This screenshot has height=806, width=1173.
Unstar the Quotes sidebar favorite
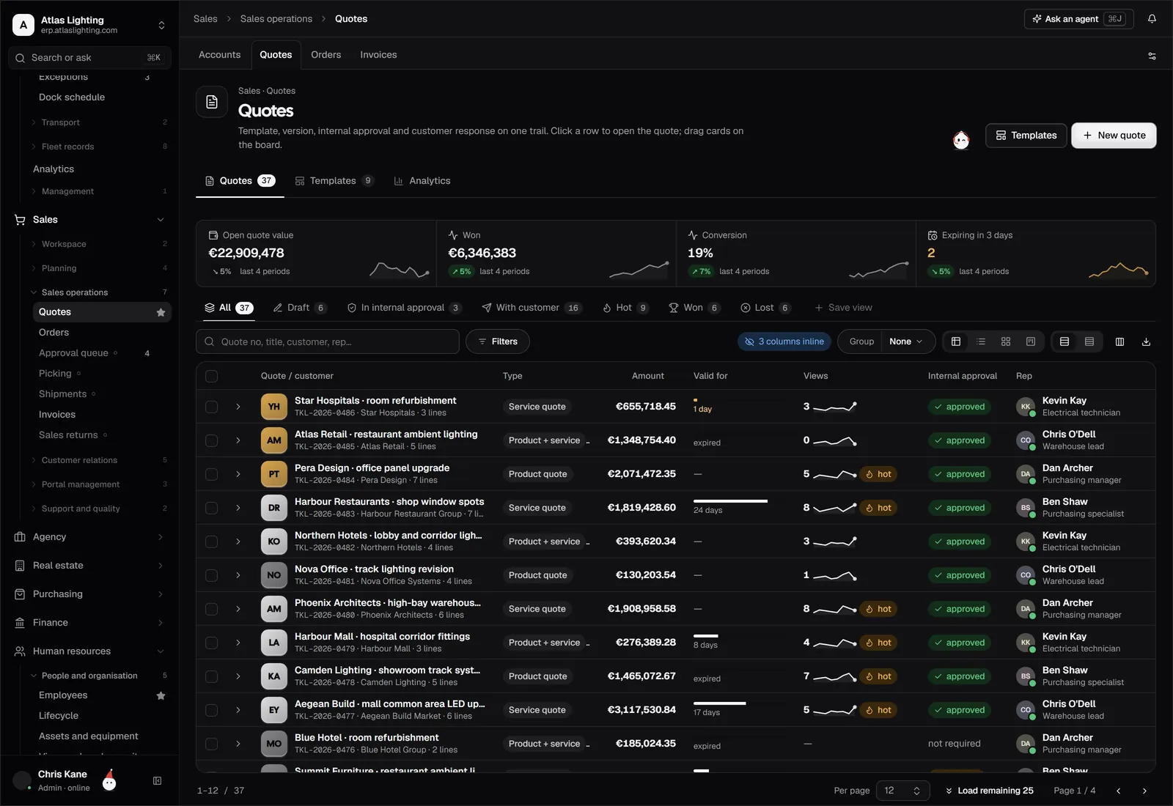161,312
